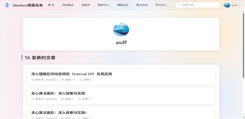Viewport: 245px width, 119px height.
Task: Open 题库中心 from the top menu
Action: coord(104,5)
